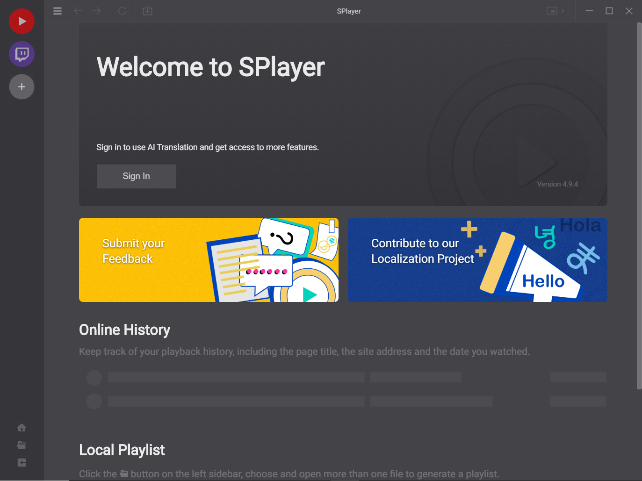
Task: Open the hamburger menu in the top bar
Action: tap(58, 11)
